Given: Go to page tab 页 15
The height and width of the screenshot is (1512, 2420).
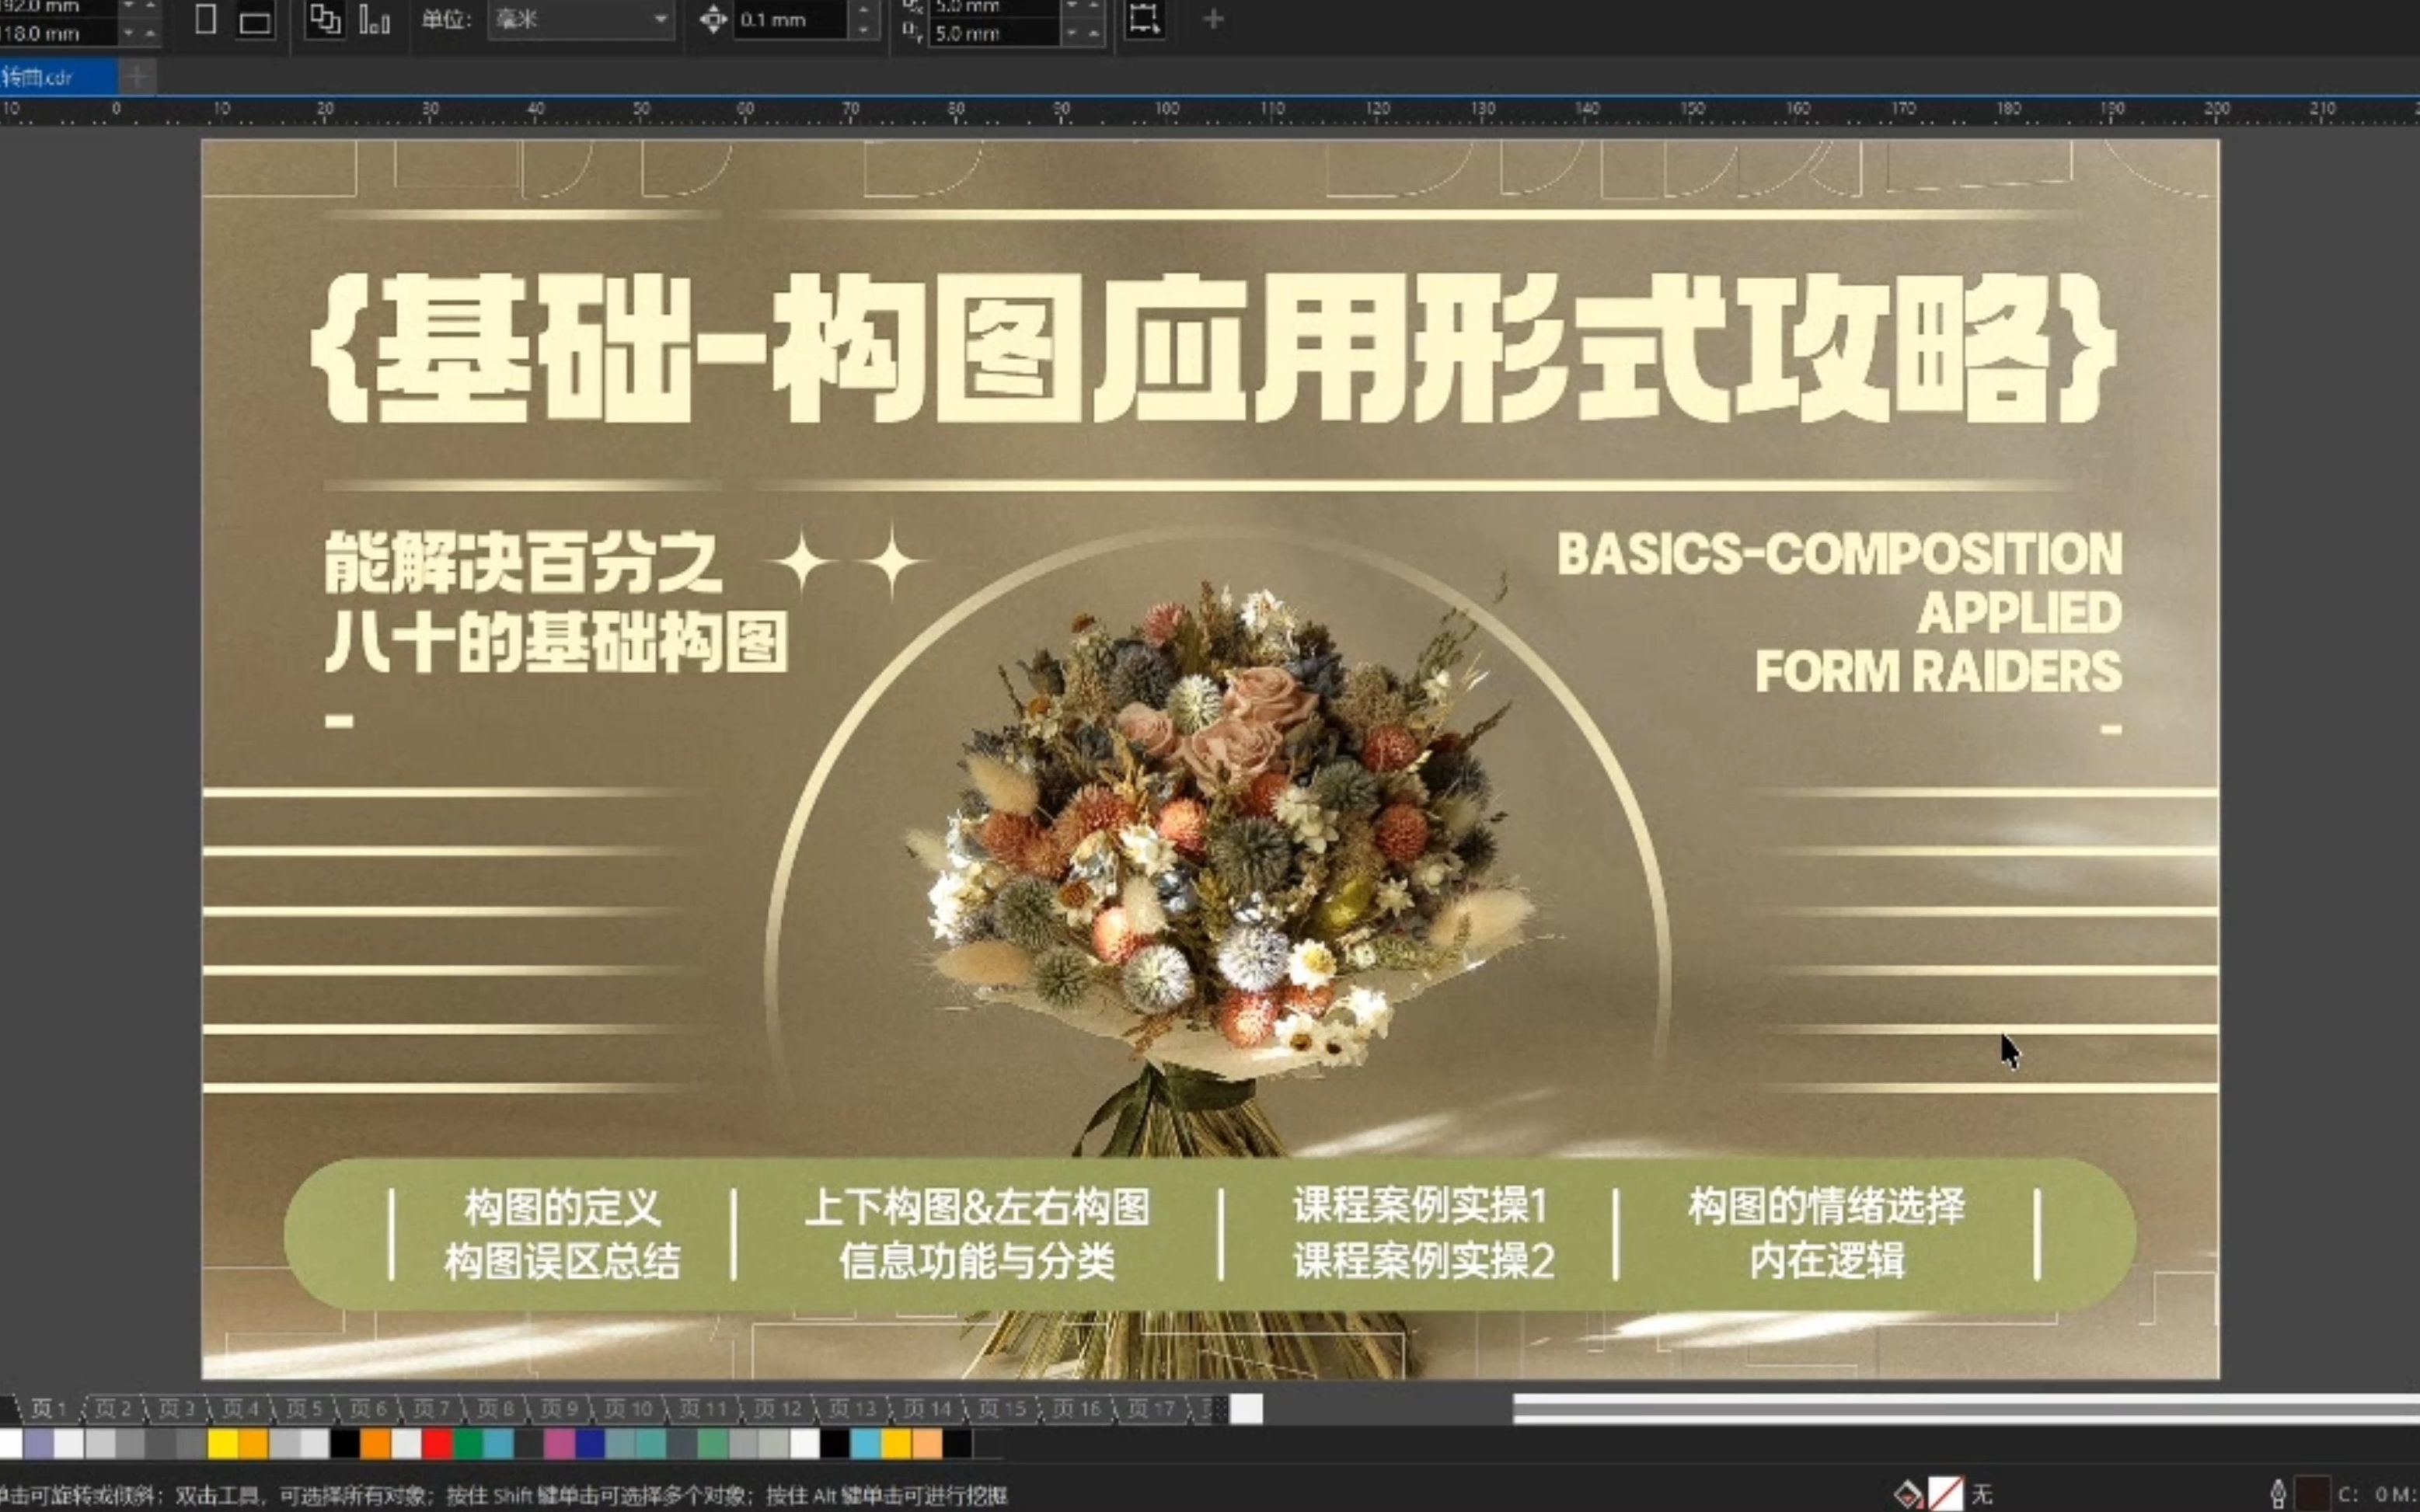Looking at the screenshot, I should (x=1002, y=1408).
